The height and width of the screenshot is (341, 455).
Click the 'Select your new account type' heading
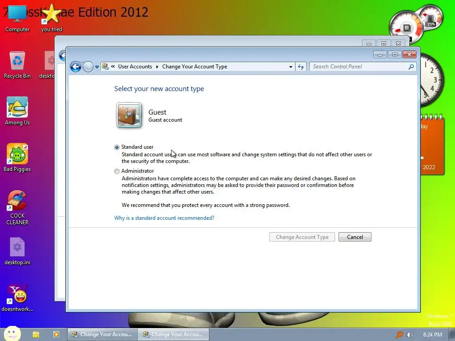point(159,89)
